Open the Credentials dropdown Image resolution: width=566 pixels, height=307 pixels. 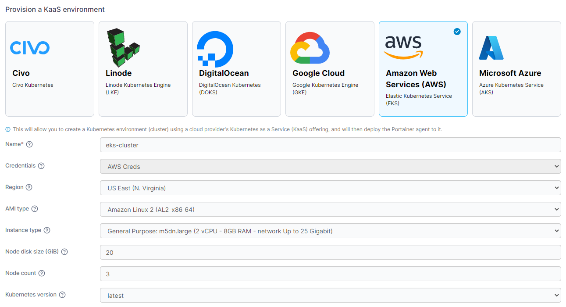pos(331,166)
